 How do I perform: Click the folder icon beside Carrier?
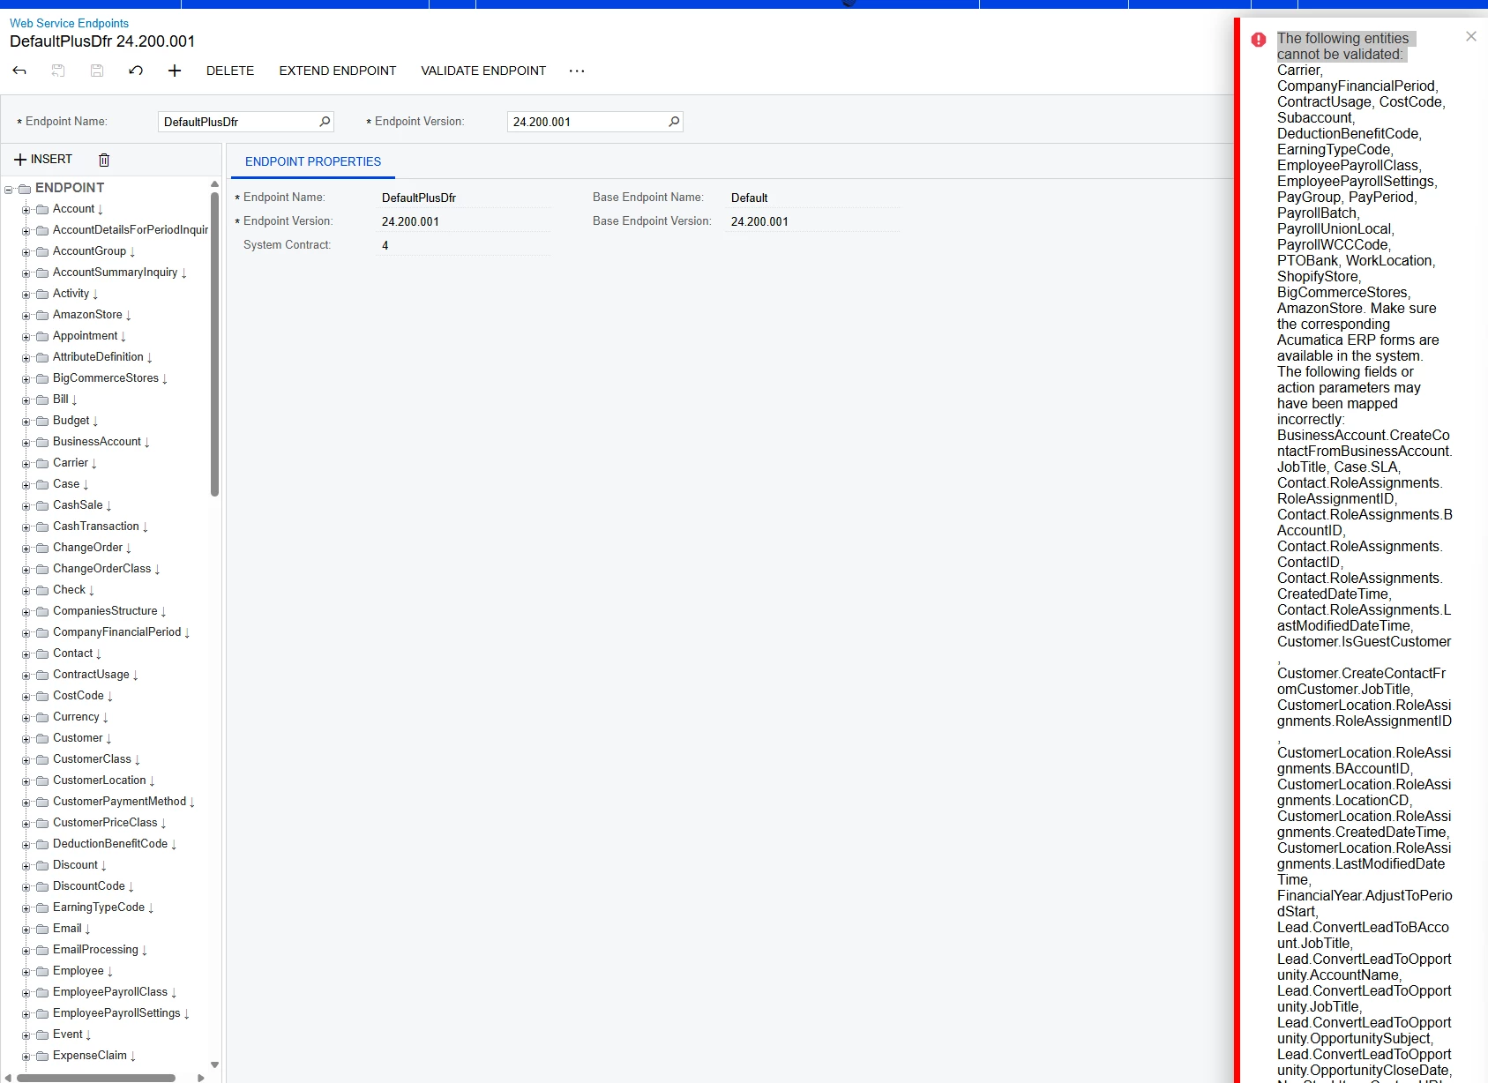42,462
